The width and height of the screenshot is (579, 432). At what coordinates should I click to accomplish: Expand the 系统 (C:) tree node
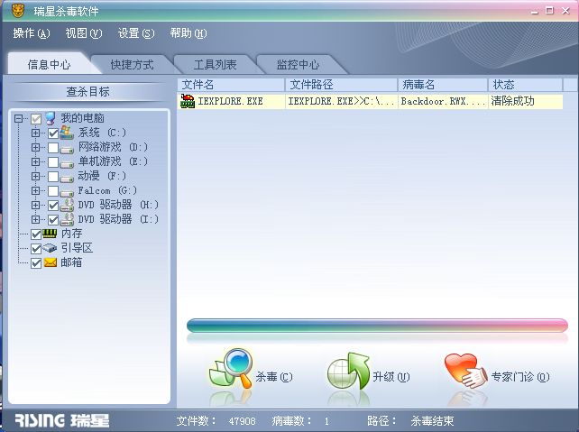coord(35,133)
